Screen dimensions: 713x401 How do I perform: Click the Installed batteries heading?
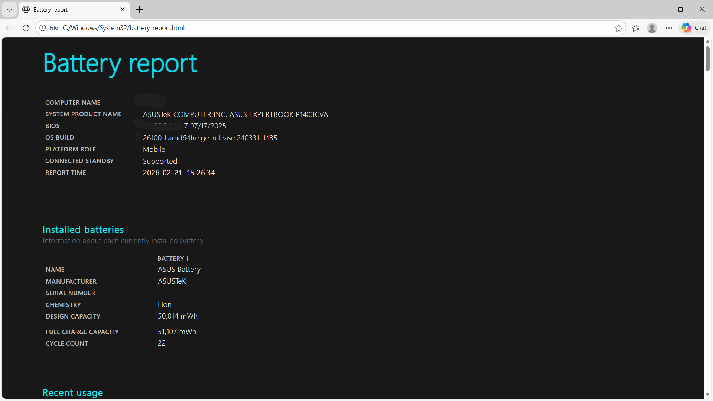[x=83, y=230]
